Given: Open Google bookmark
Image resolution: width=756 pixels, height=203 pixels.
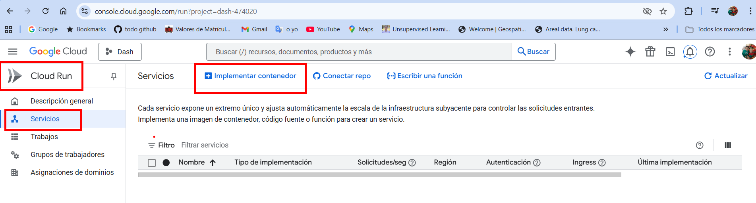Looking at the screenshot, I should point(43,29).
